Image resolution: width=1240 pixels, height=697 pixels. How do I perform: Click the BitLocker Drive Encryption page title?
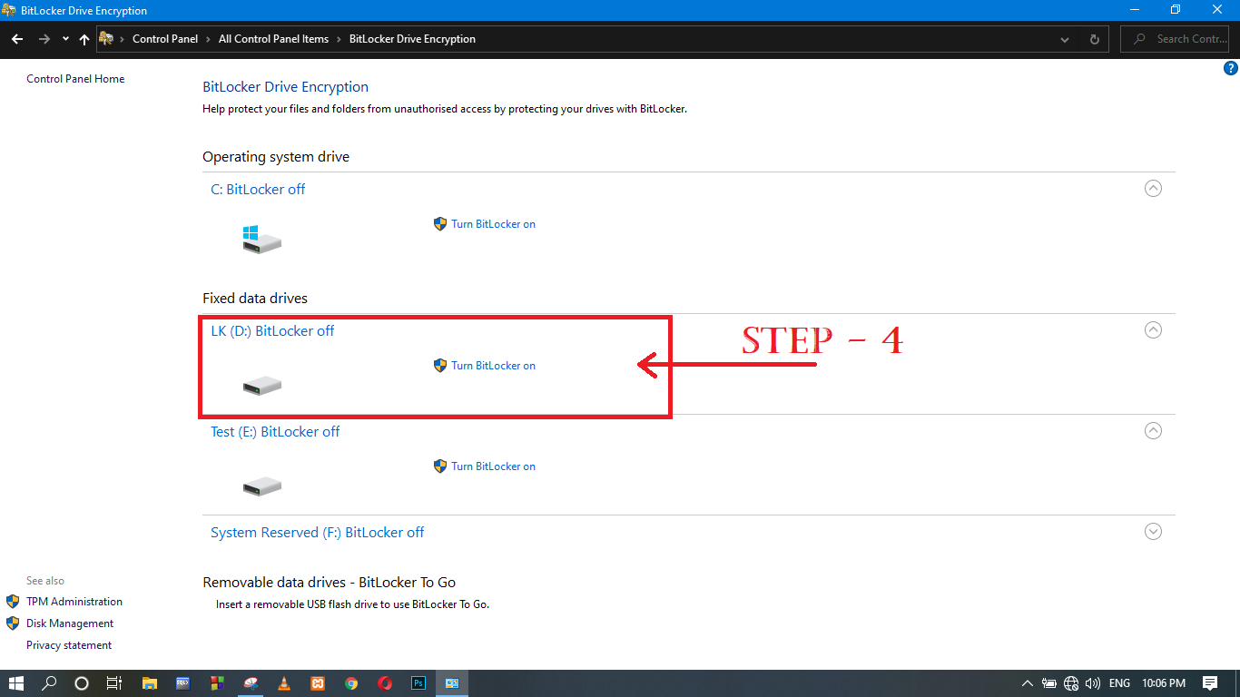click(x=285, y=87)
